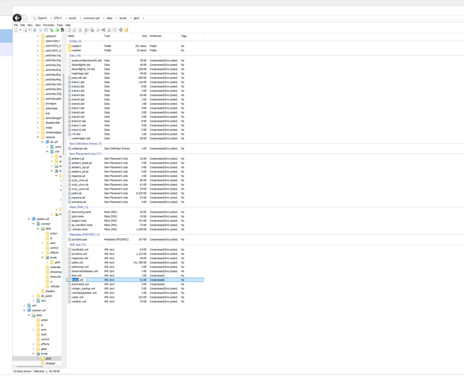Click the dark package icon beside the green arrow

point(62,30)
